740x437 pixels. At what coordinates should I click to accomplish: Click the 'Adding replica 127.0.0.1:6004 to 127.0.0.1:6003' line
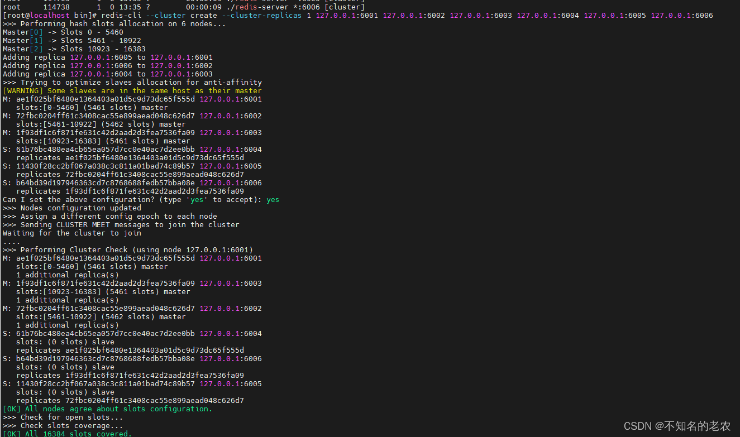click(108, 74)
